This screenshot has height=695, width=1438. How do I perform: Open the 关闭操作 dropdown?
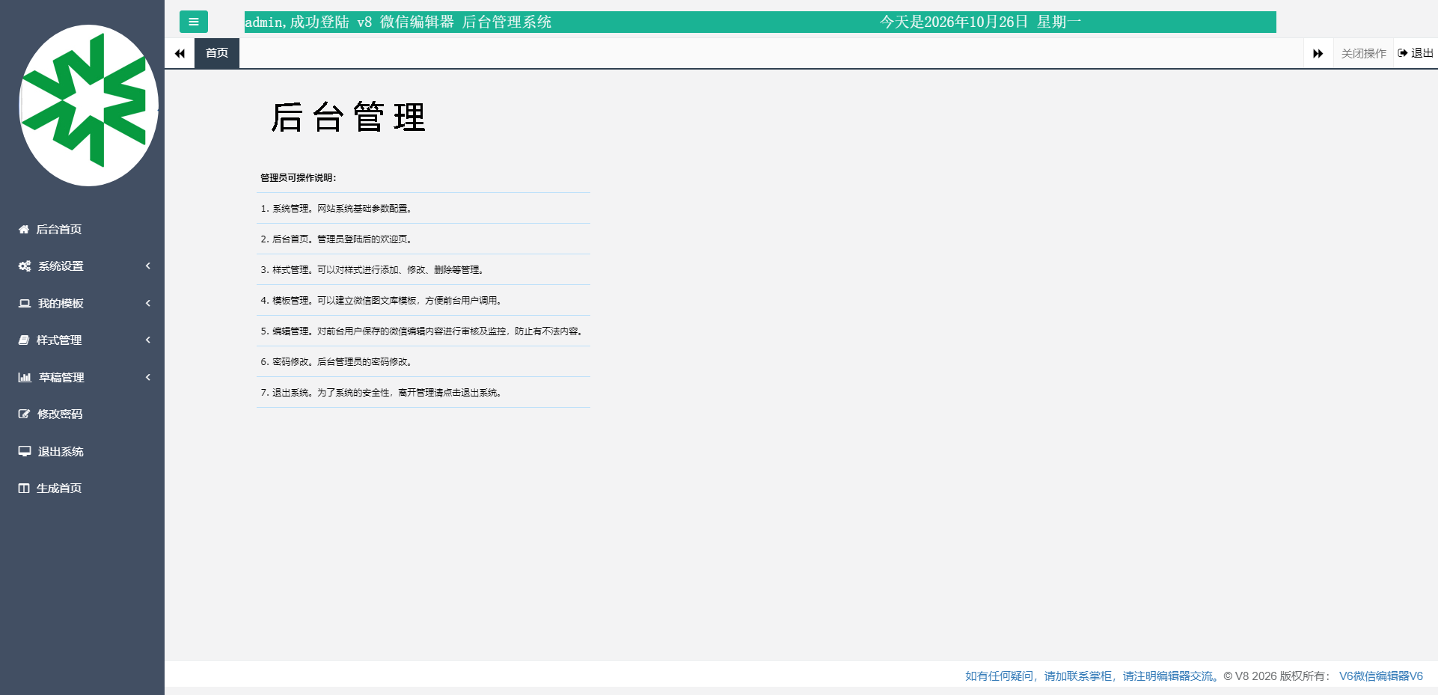coord(1363,54)
